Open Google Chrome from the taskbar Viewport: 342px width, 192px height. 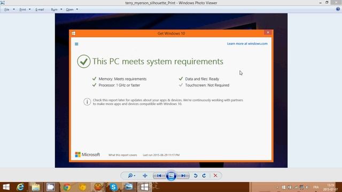tap(67, 187)
